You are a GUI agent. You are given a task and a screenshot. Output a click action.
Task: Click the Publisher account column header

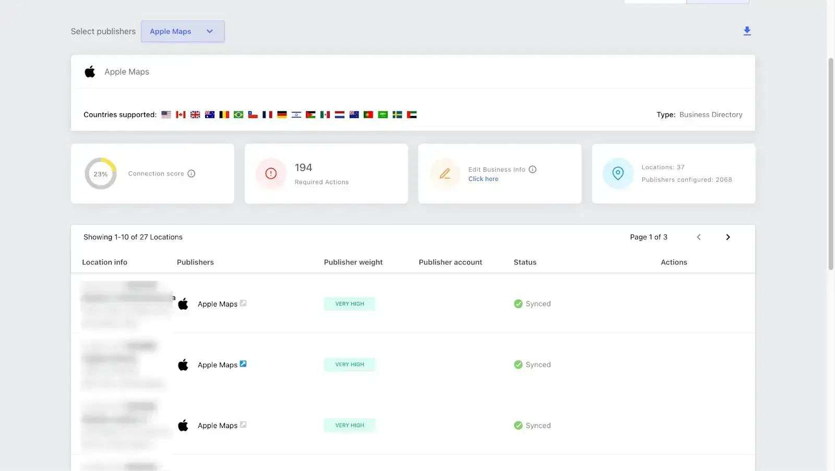tap(450, 262)
